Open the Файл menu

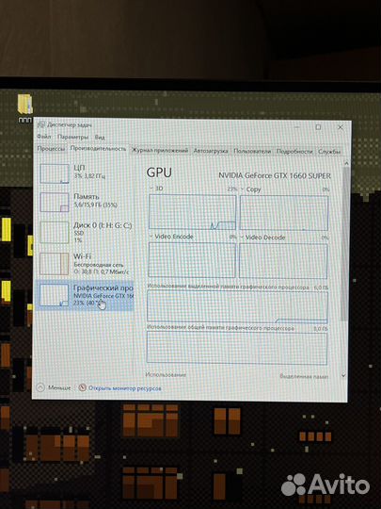tap(43, 137)
